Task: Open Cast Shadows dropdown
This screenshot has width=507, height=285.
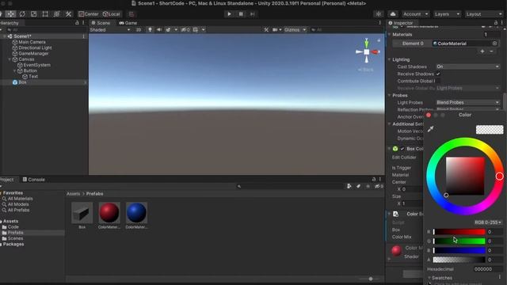Action: click(x=467, y=66)
